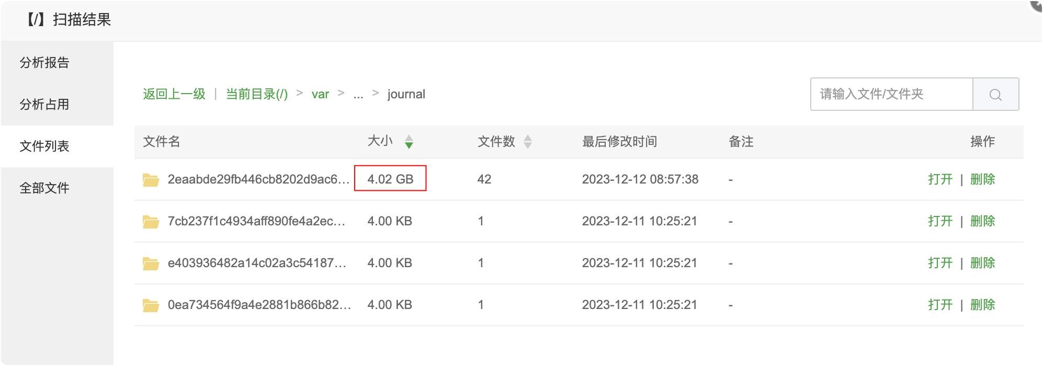The image size is (1043, 366).
Task: Switch to the 分析占用 tab
Action: tap(44, 105)
